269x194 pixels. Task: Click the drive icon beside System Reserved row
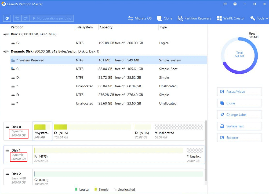click(x=13, y=60)
